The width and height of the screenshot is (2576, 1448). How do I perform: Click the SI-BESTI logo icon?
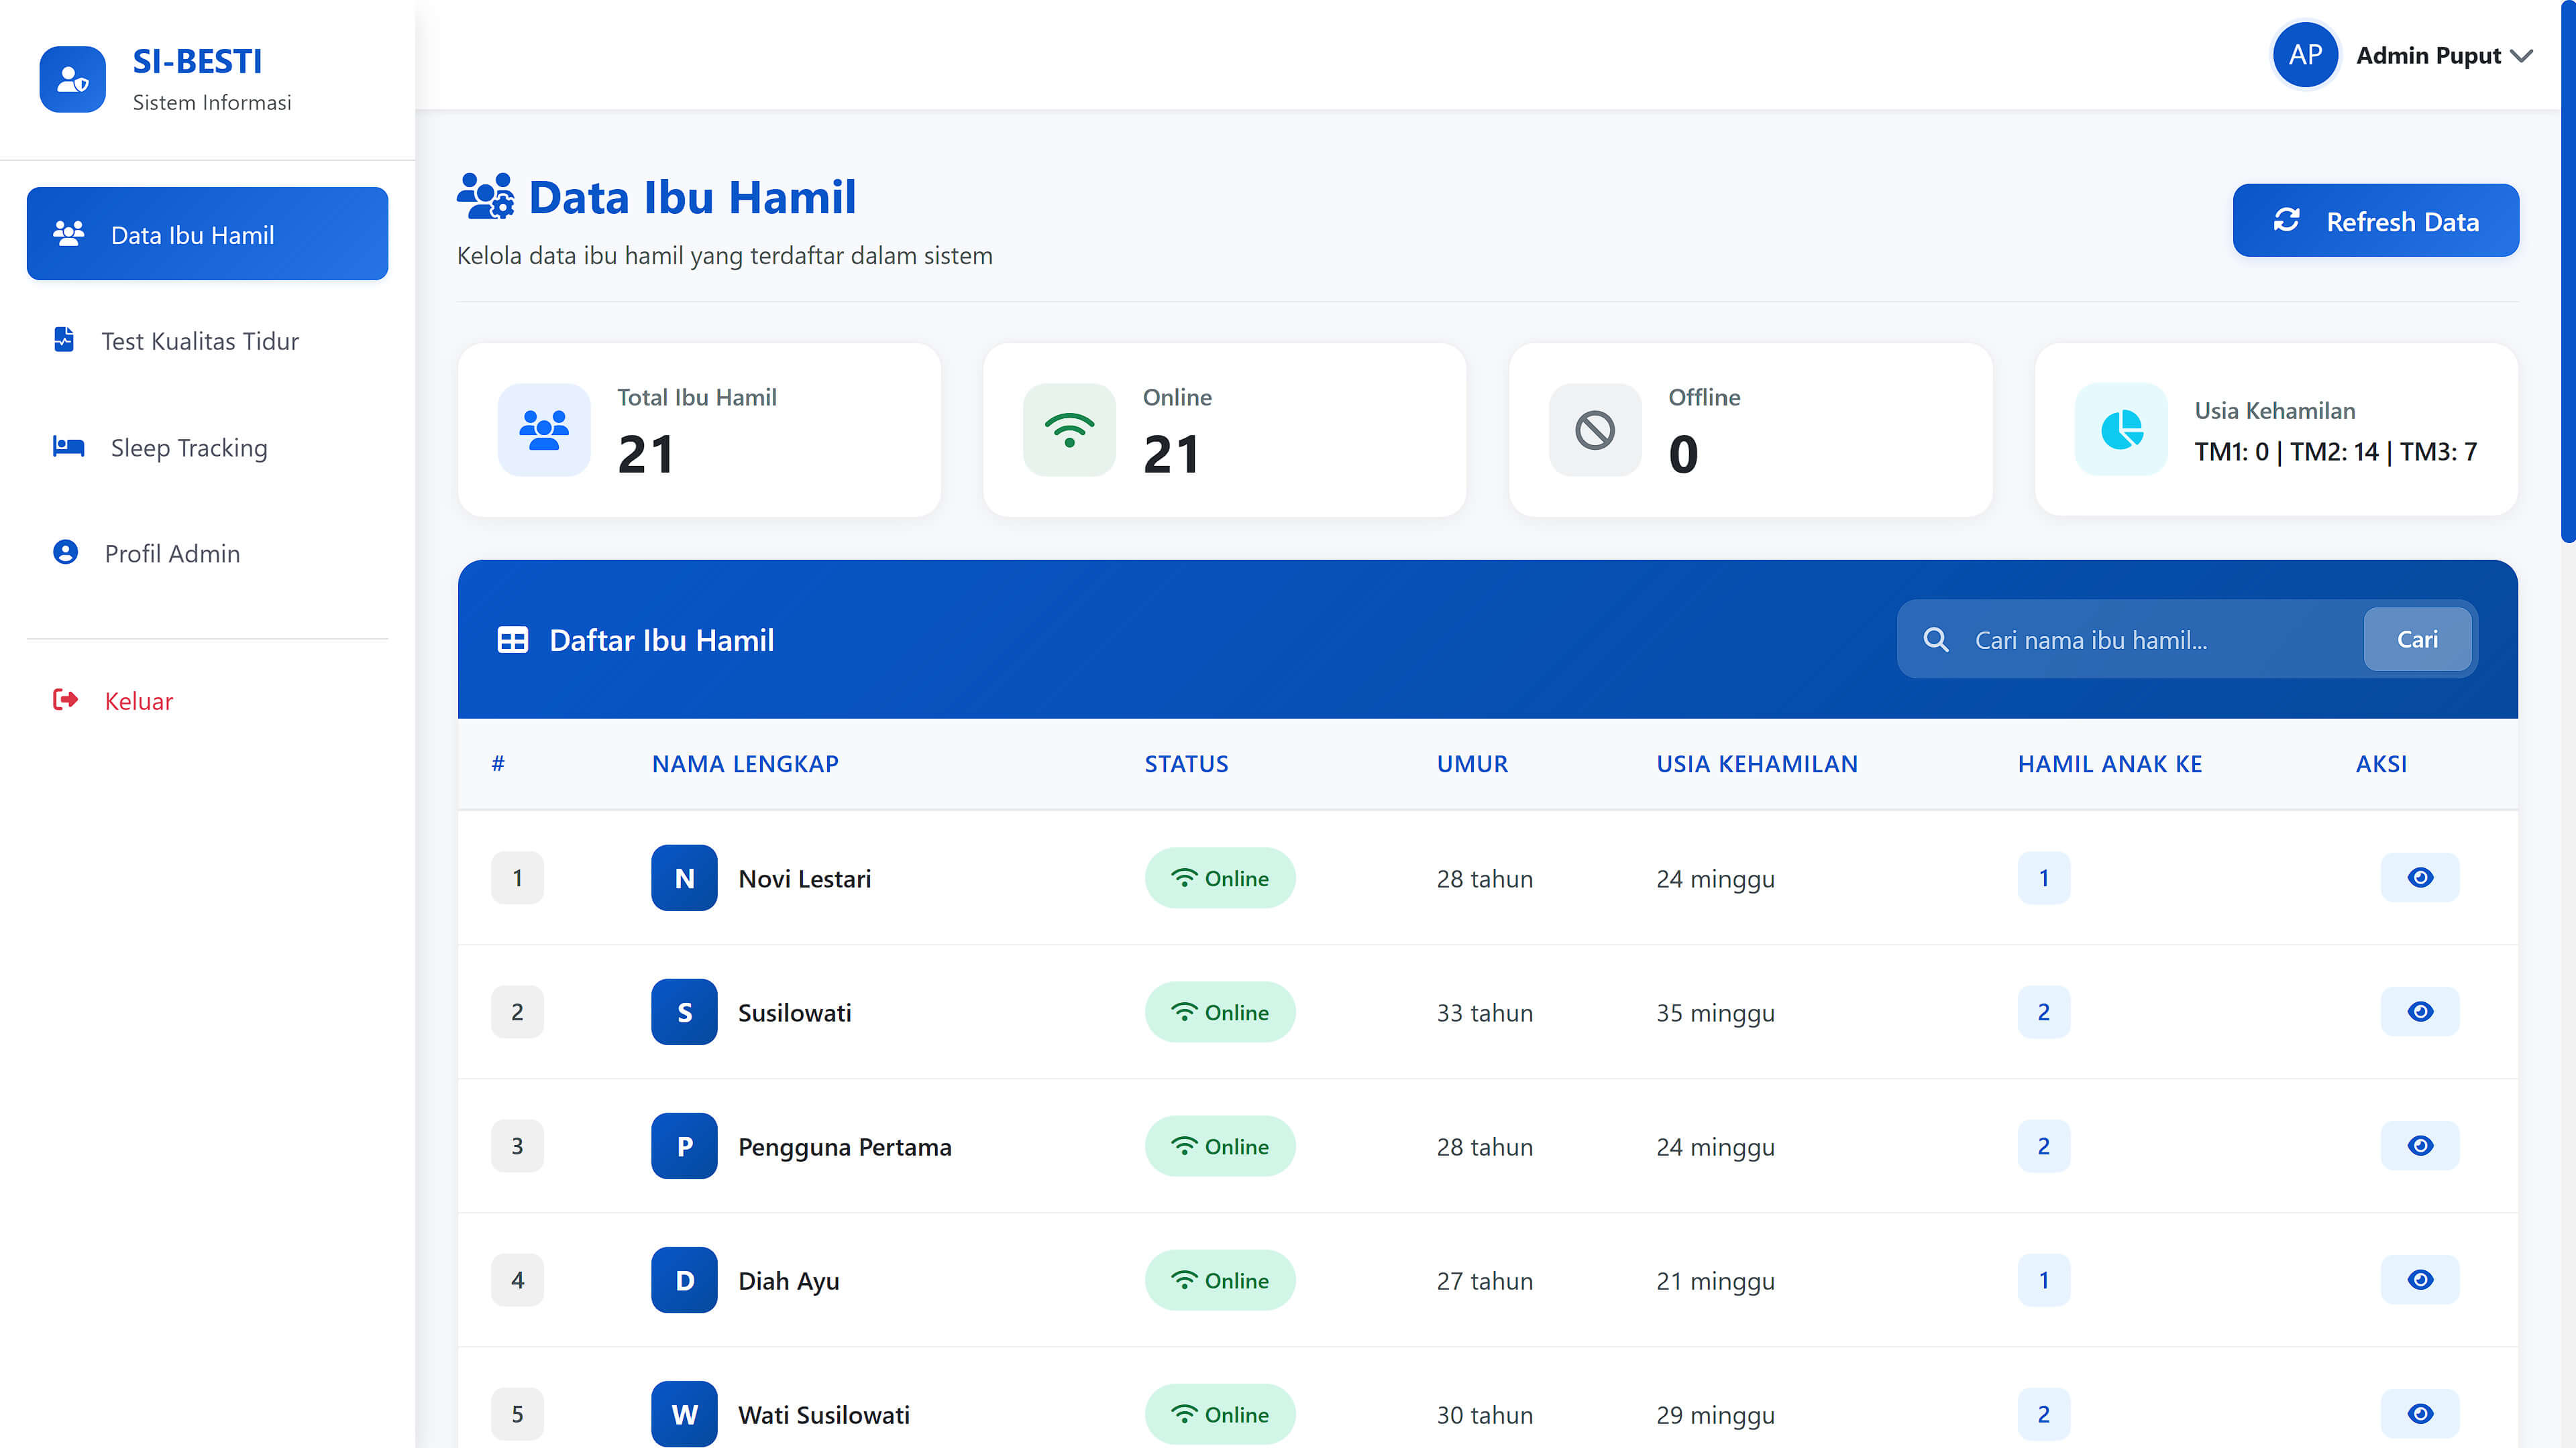pyautogui.click(x=72, y=79)
